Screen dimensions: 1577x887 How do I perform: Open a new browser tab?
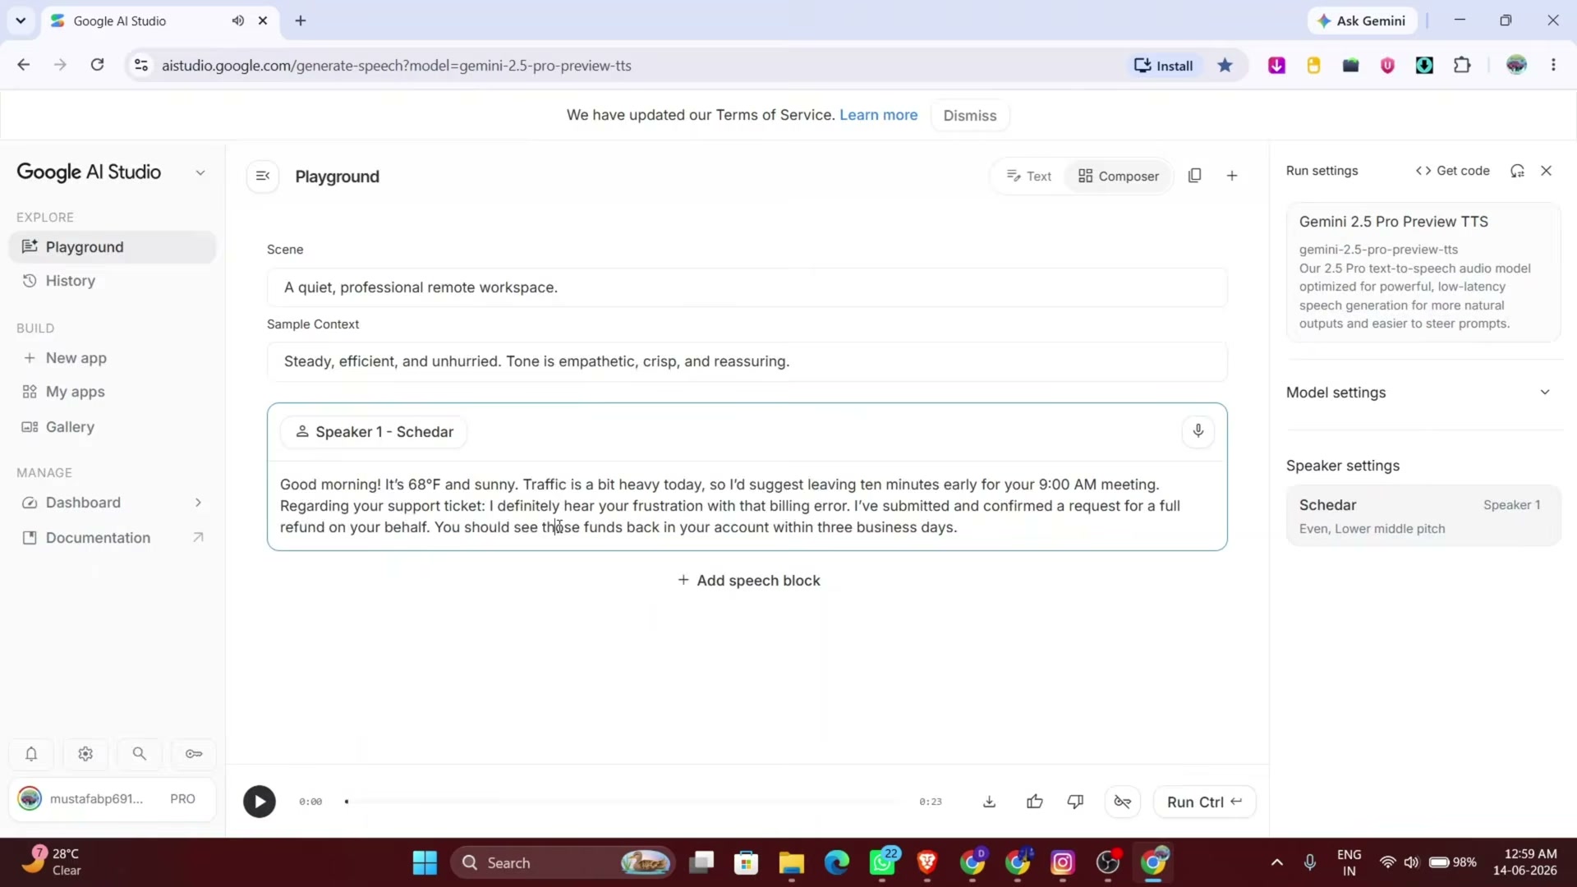coord(301,21)
